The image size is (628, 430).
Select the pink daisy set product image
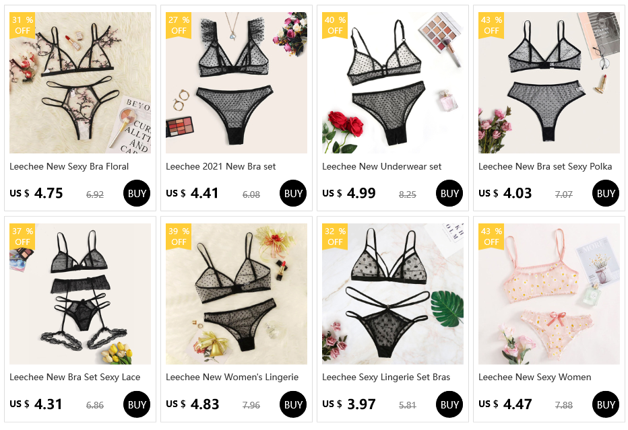point(548,294)
